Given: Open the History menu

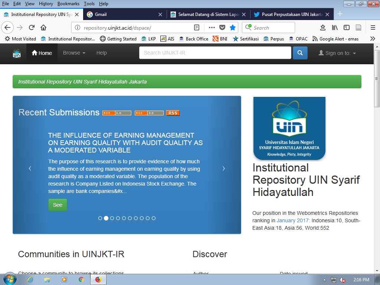Looking at the screenshot, I should coord(46,4).
